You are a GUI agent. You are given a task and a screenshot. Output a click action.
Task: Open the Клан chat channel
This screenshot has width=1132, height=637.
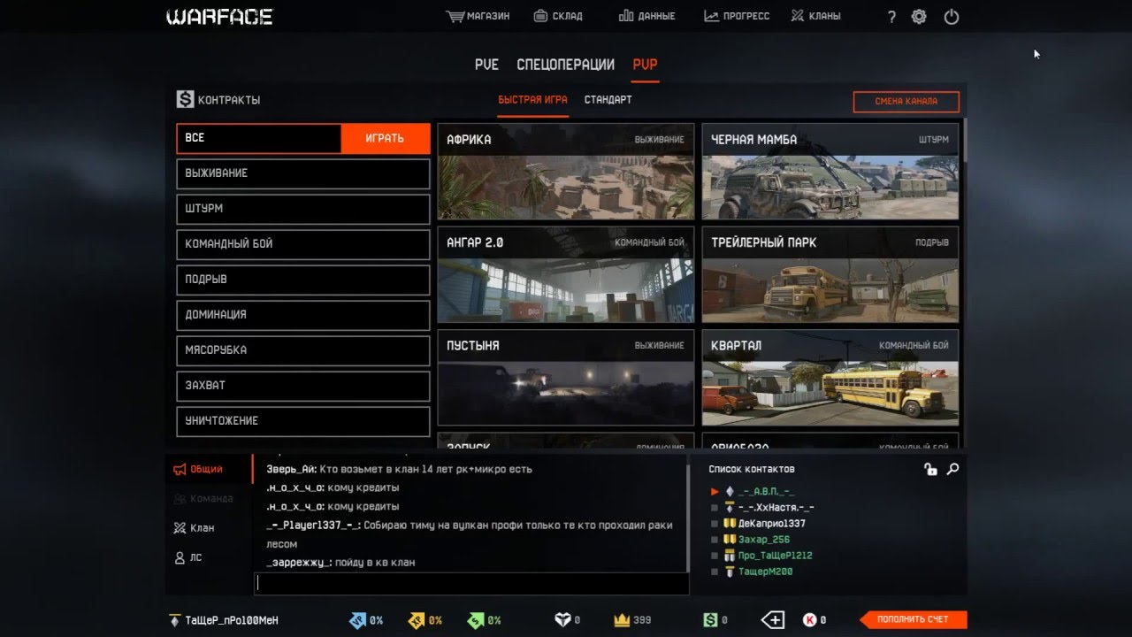(x=195, y=528)
